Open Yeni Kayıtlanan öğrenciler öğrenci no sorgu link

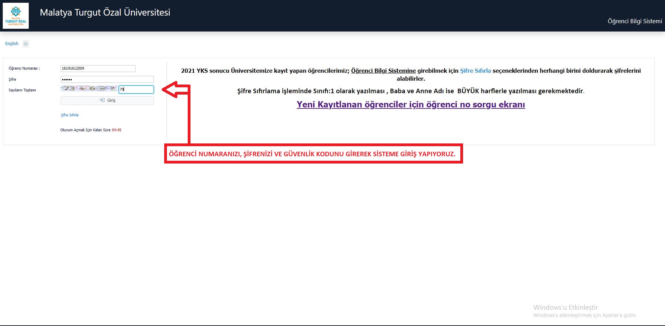pyautogui.click(x=410, y=105)
